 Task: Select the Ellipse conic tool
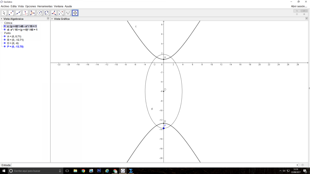pyautogui.click(x=47, y=13)
